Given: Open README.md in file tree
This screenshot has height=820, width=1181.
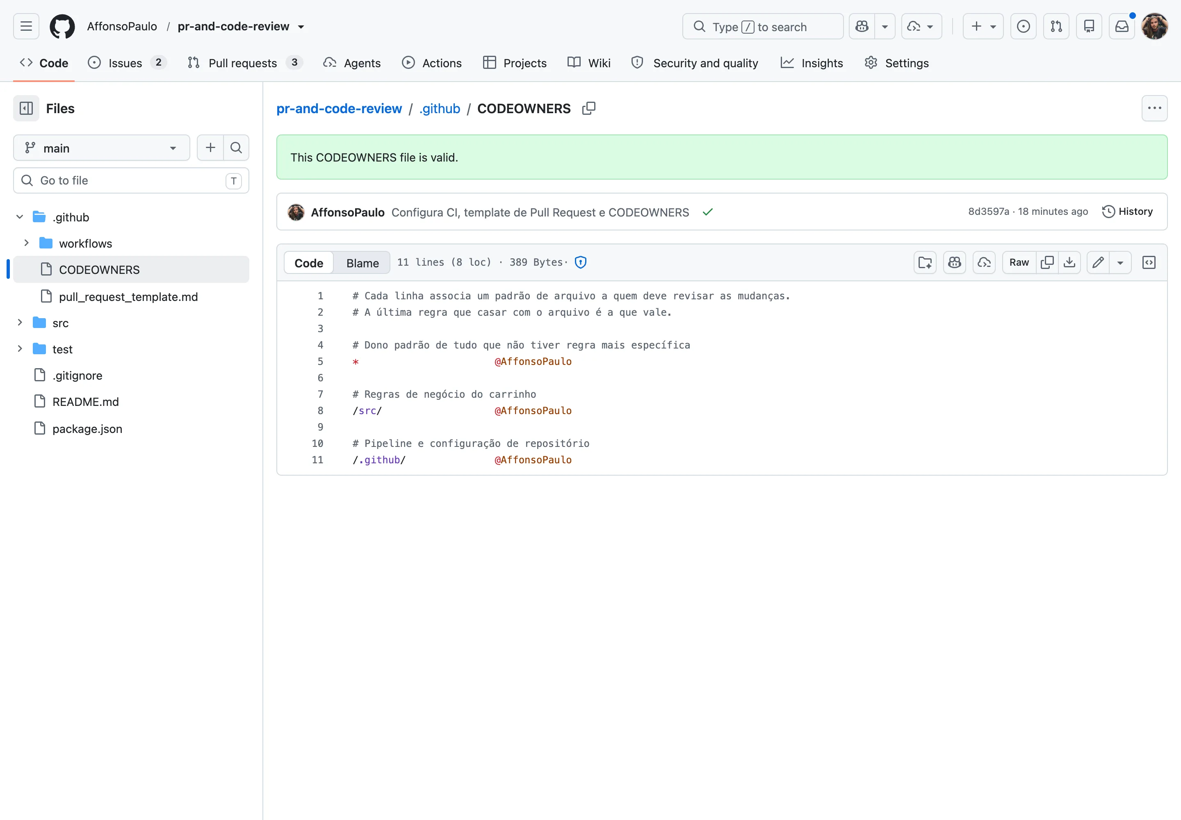Looking at the screenshot, I should (85, 401).
